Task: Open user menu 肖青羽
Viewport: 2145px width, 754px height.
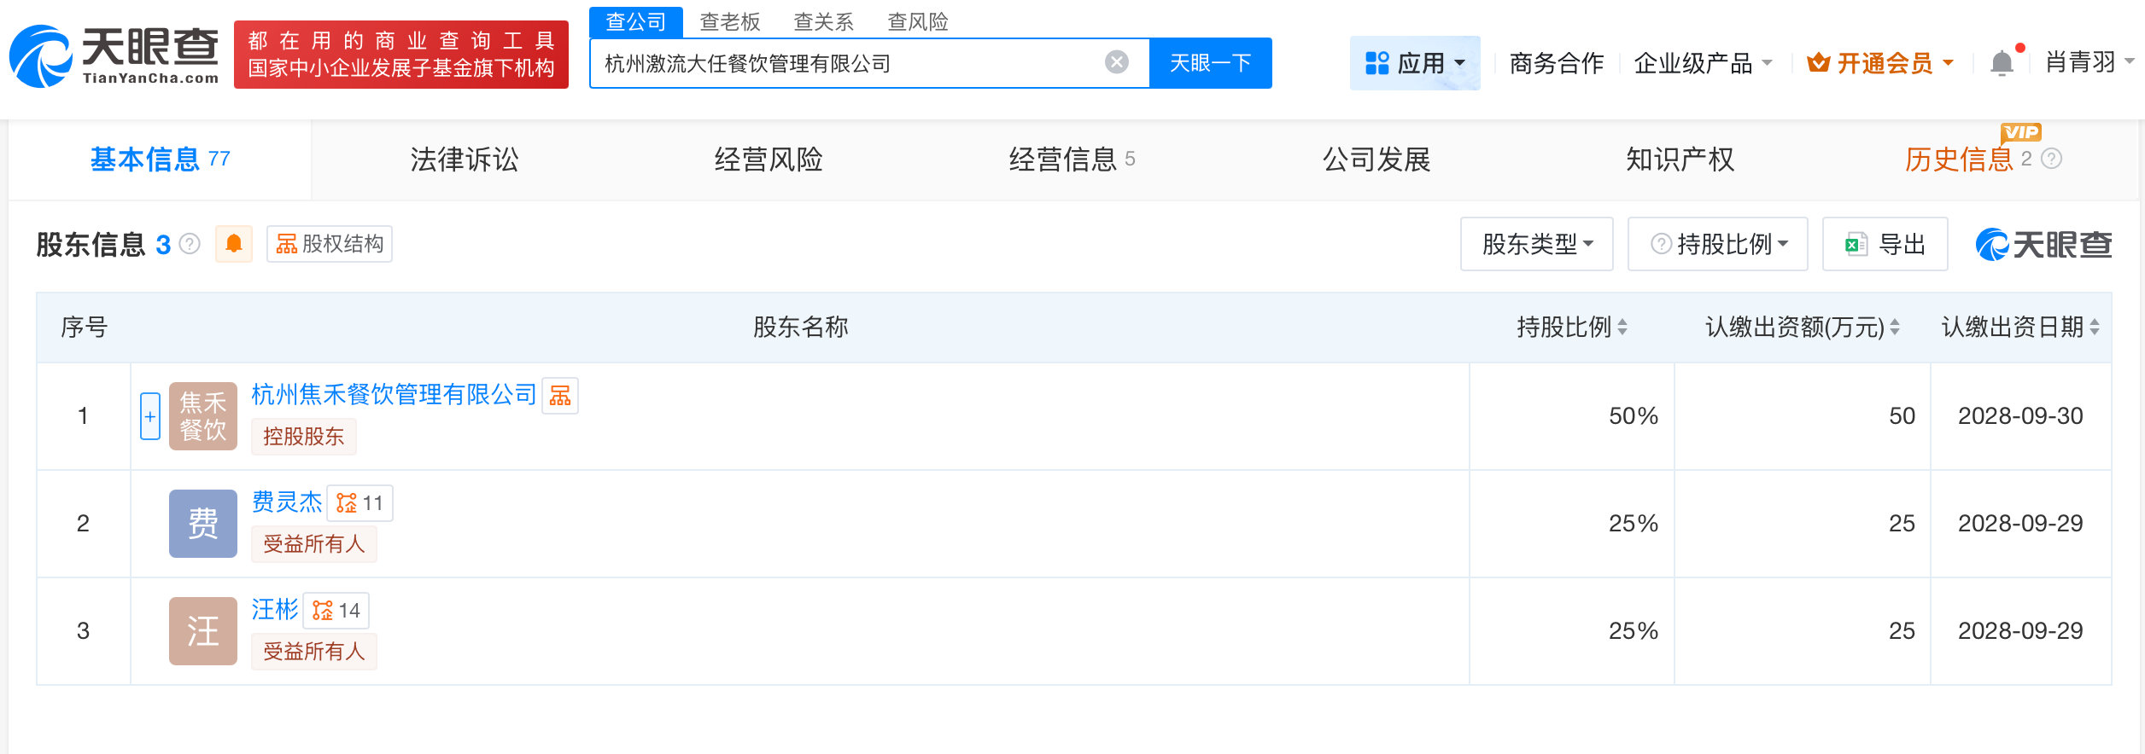Action: tap(2089, 62)
